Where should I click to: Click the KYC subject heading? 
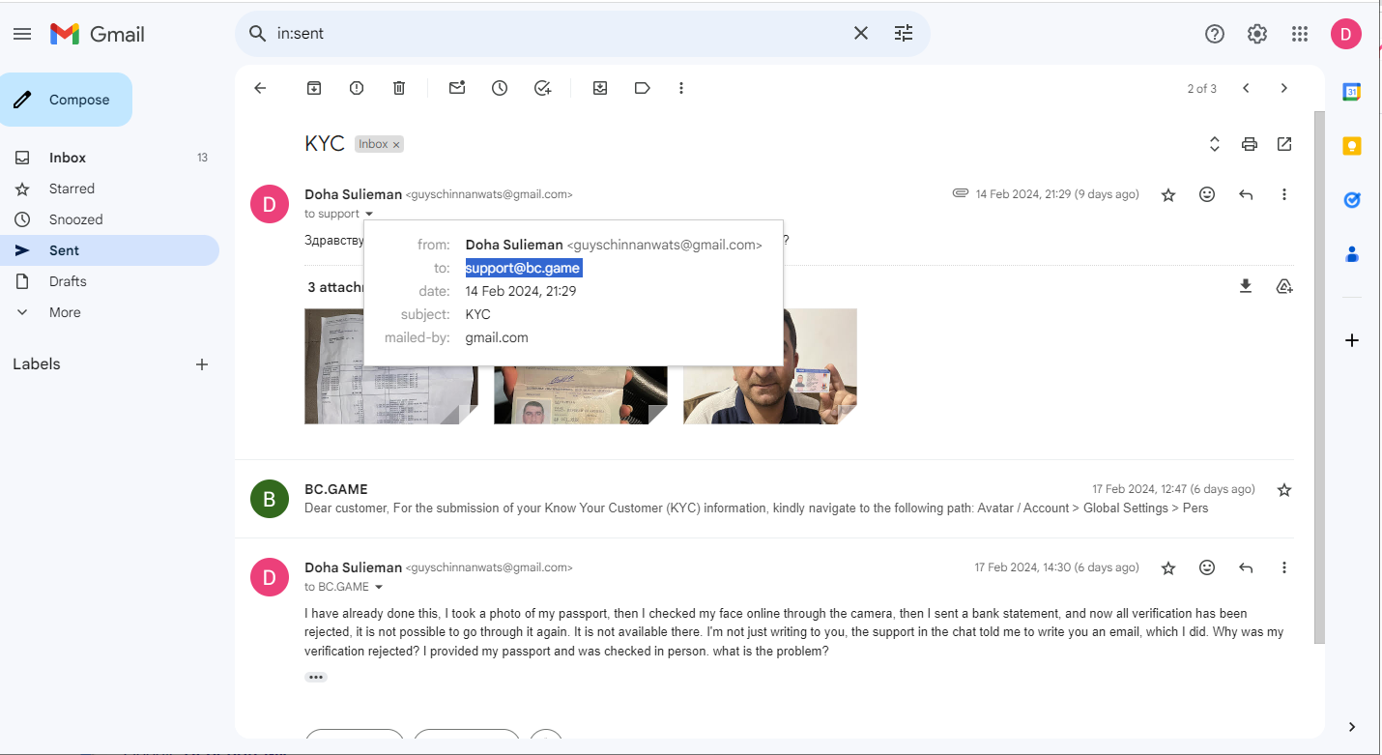[x=325, y=144]
